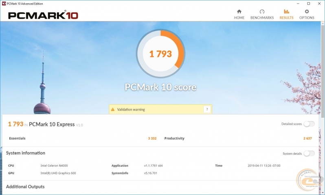Screen dimensions: 325x195
Task: Click Application version 'v1.1.1761 s64'
Action: [154, 166]
